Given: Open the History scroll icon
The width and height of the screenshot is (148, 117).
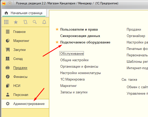Looking at the screenshot, I should (25, 22).
